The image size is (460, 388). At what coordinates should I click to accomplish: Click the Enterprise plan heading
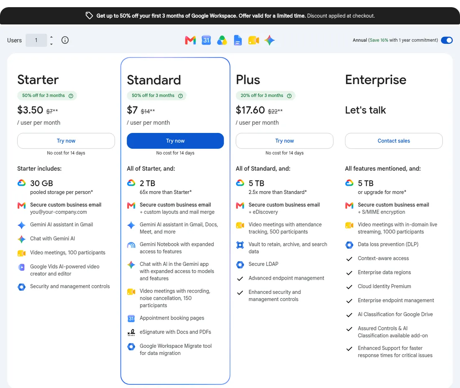point(376,80)
